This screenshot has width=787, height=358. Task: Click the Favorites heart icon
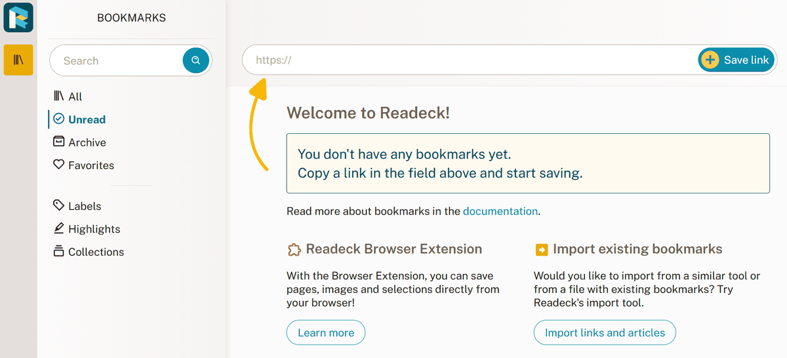pos(59,165)
